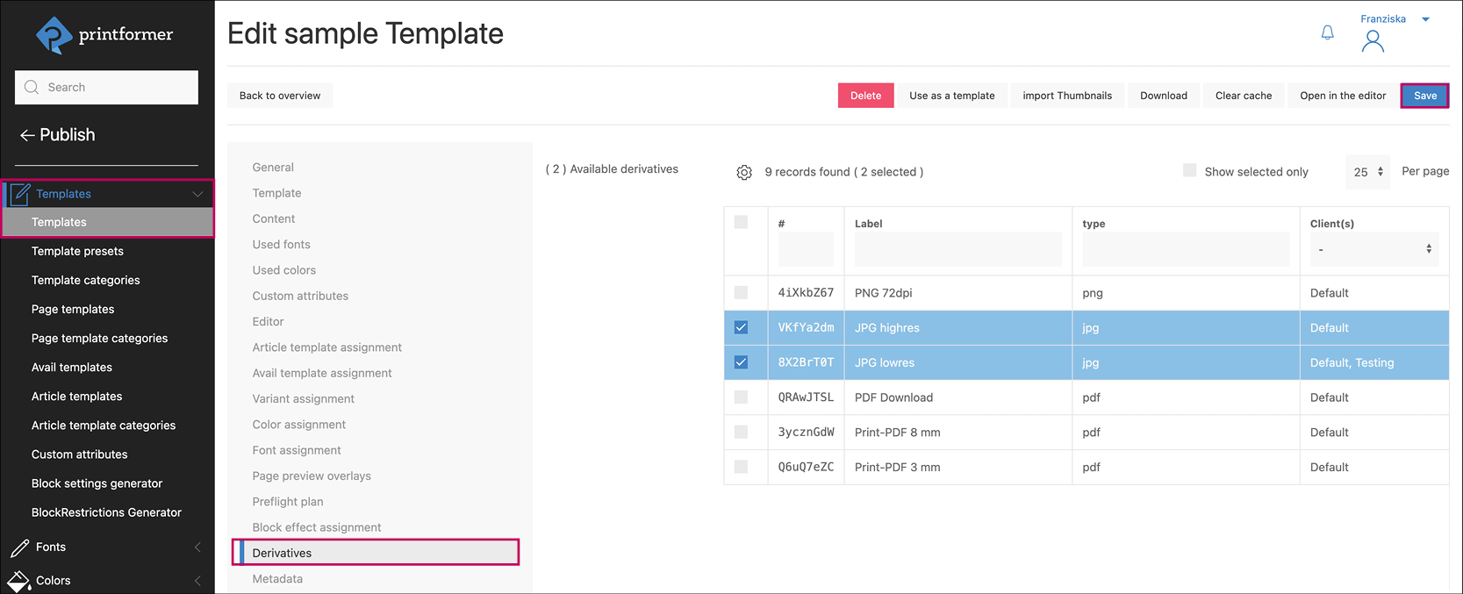The width and height of the screenshot is (1463, 594).
Task: Uncheck the JPG highres row checkbox
Action: tap(742, 327)
